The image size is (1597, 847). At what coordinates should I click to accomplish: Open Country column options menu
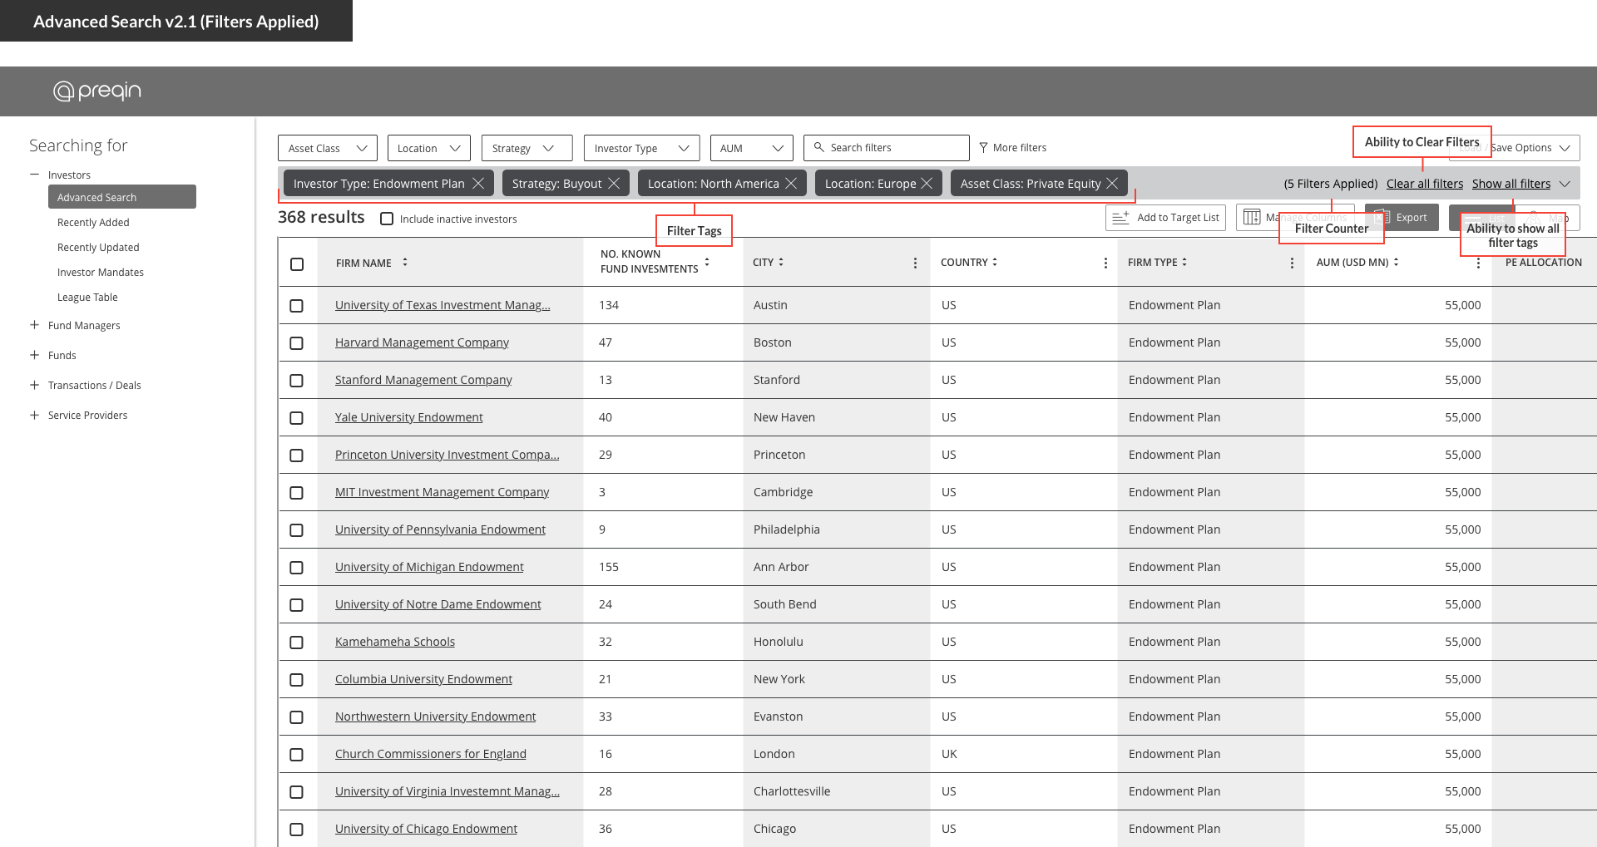click(1105, 263)
